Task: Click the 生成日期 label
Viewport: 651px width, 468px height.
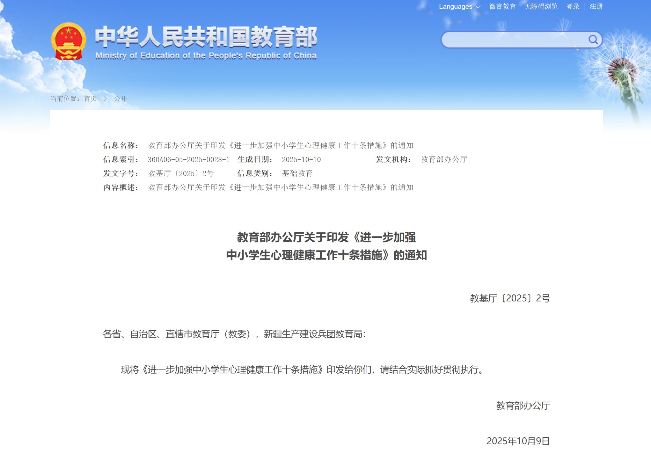Action: coord(255,160)
